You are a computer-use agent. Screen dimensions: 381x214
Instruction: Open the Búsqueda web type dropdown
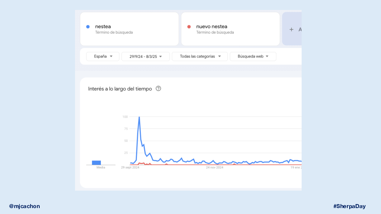[253, 56]
